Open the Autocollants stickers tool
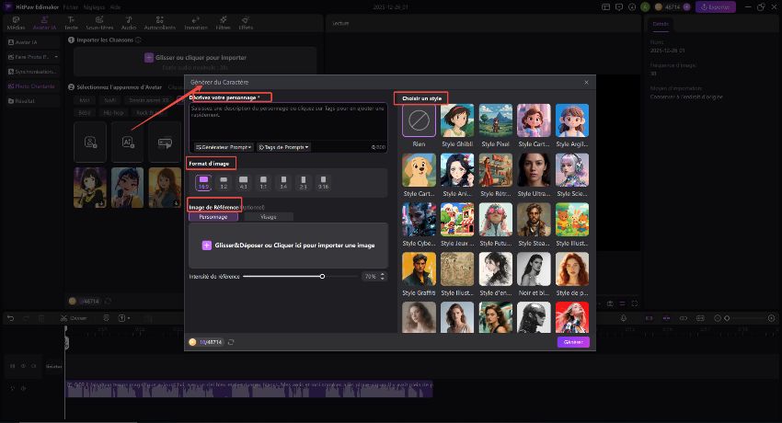The image size is (782, 423). [x=159, y=23]
